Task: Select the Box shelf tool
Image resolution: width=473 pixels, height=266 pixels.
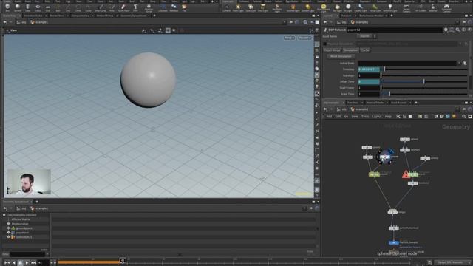Action: tap(7, 7)
